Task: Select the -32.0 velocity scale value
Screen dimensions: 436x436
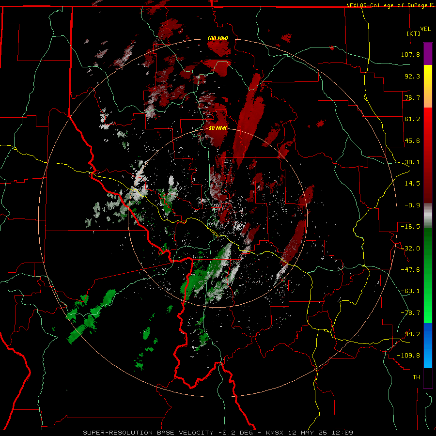Action: point(410,249)
